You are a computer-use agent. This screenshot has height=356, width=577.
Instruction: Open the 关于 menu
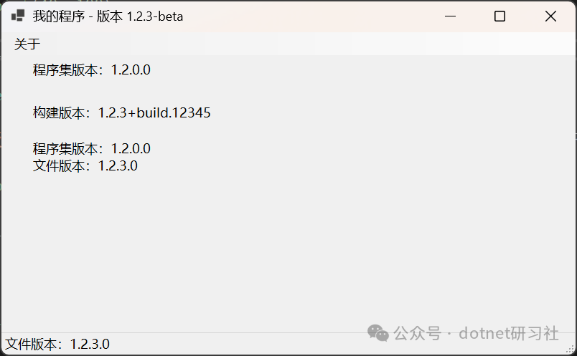coord(27,44)
